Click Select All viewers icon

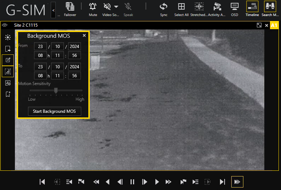click(181, 7)
